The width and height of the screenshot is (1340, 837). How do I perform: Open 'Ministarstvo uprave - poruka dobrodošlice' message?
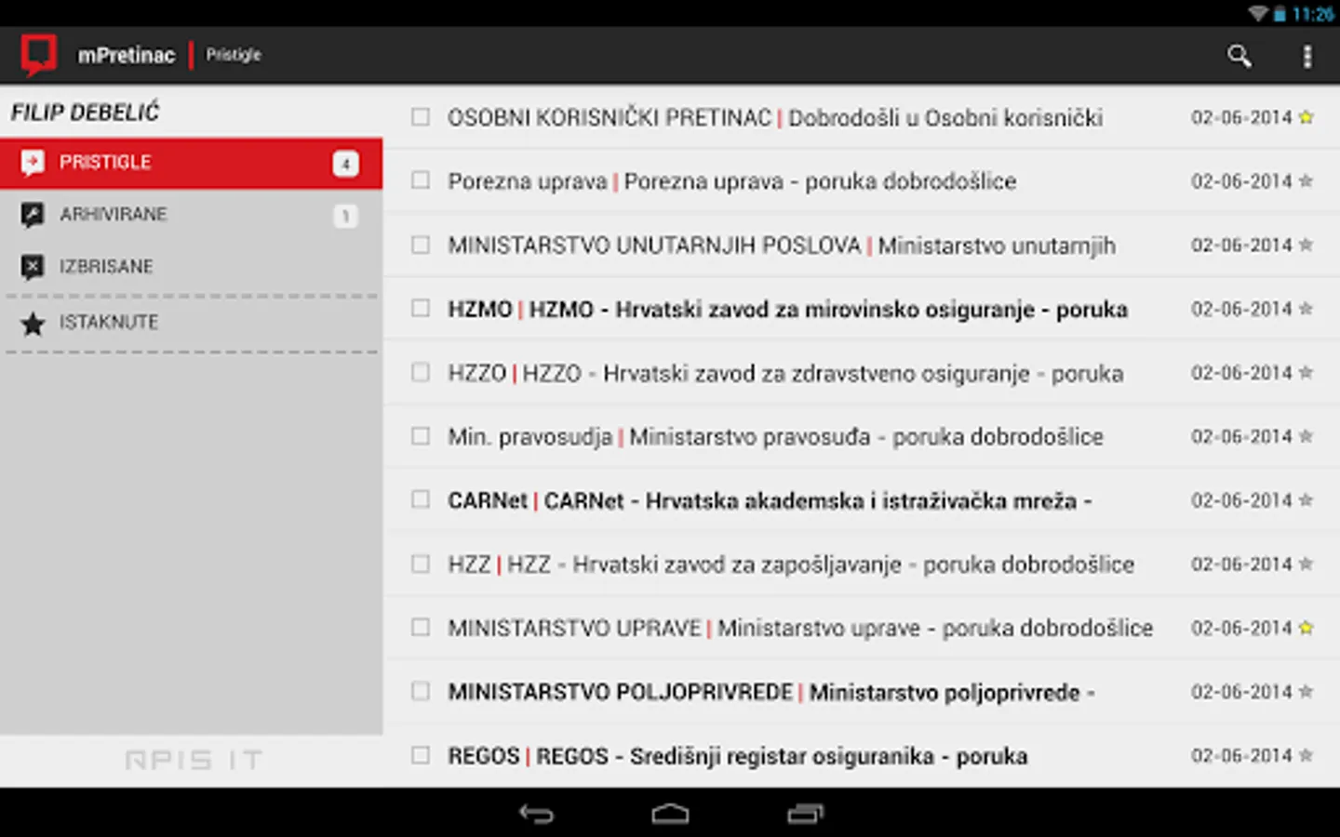point(935,629)
